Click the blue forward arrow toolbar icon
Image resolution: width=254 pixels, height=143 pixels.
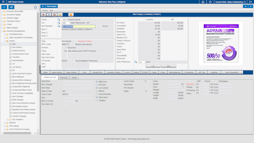tap(49, 15)
